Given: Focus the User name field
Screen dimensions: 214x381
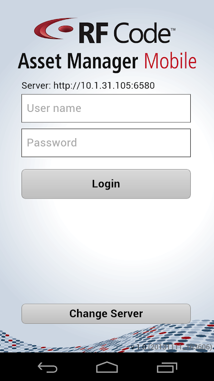Looking at the screenshot, I should (106, 109).
